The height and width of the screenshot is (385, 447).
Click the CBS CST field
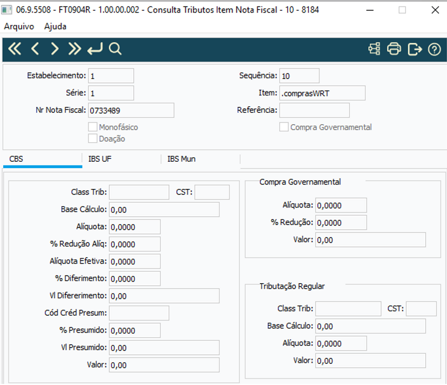tap(212, 192)
